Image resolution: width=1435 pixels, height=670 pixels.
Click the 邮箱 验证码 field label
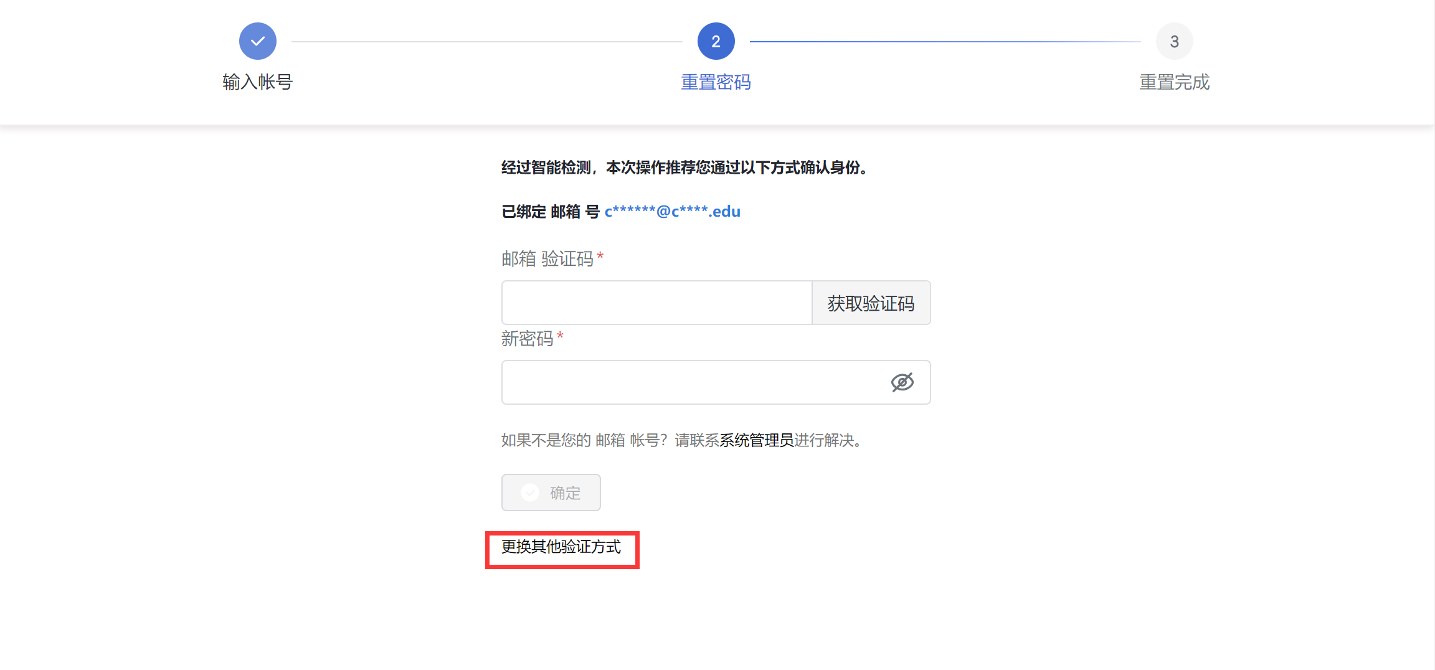547,258
